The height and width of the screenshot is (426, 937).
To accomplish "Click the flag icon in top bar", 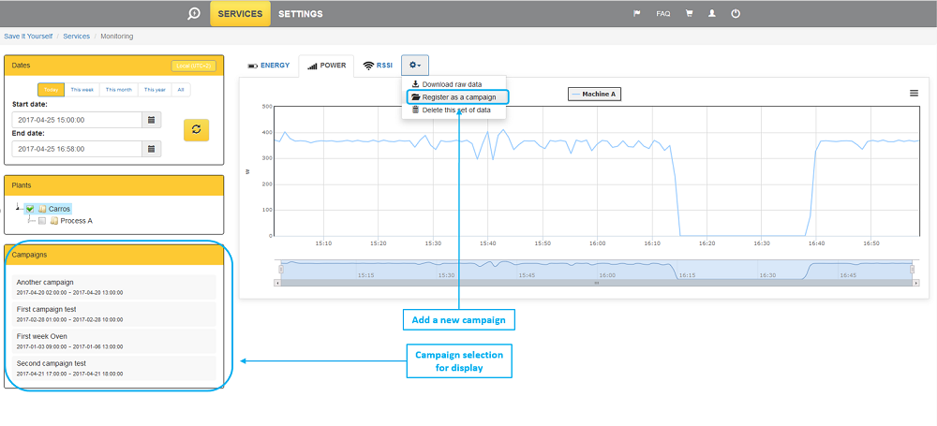I will pos(637,14).
